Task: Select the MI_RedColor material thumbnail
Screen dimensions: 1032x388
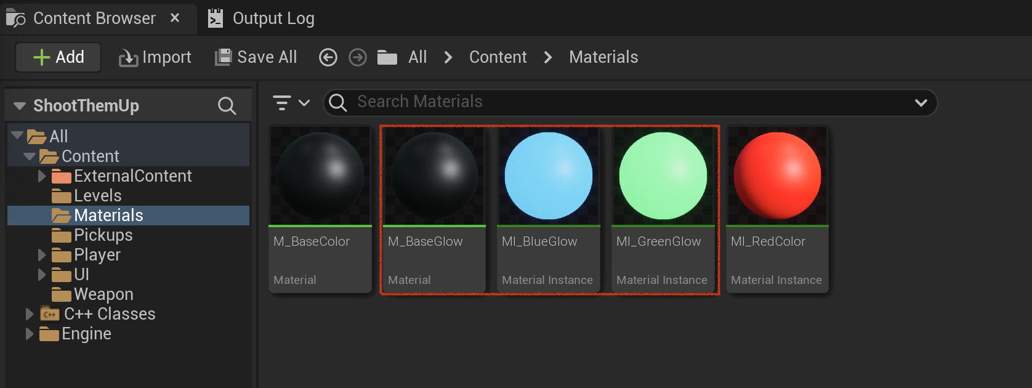Action: click(777, 176)
